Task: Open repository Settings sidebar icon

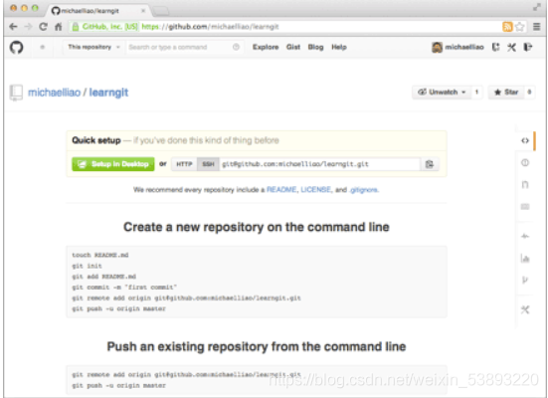Action: 525,309
